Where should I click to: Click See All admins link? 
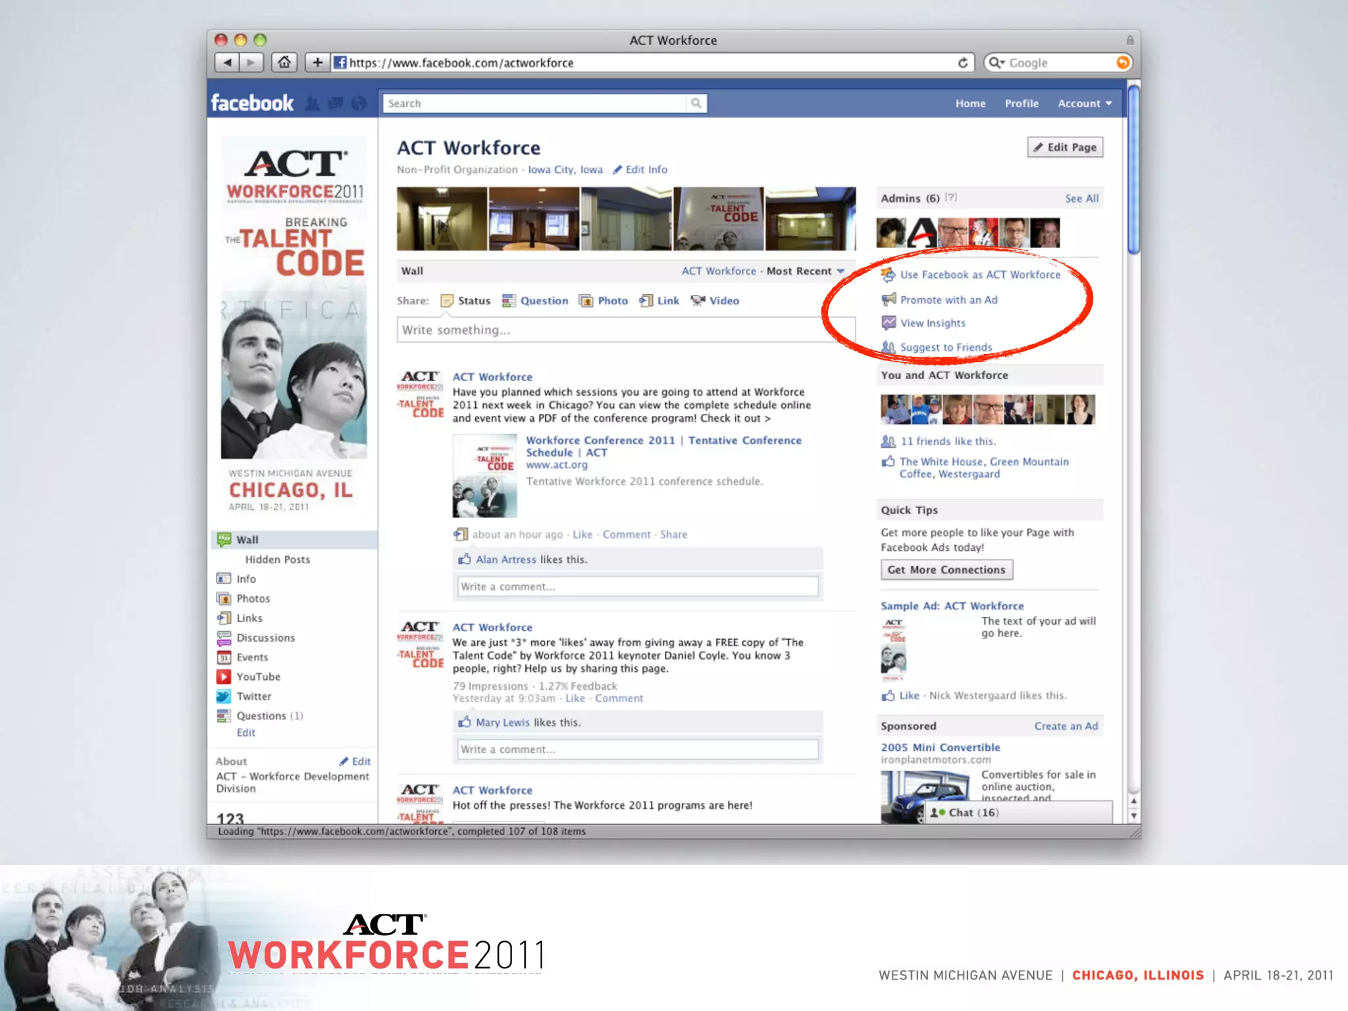[1081, 199]
